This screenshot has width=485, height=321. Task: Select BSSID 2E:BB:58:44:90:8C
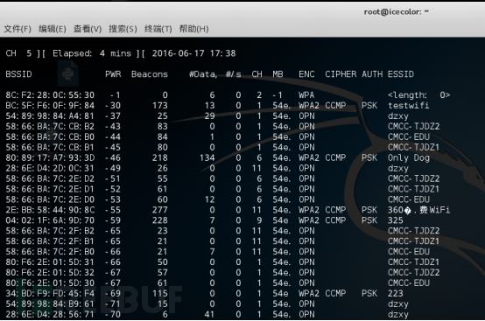pos(50,210)
